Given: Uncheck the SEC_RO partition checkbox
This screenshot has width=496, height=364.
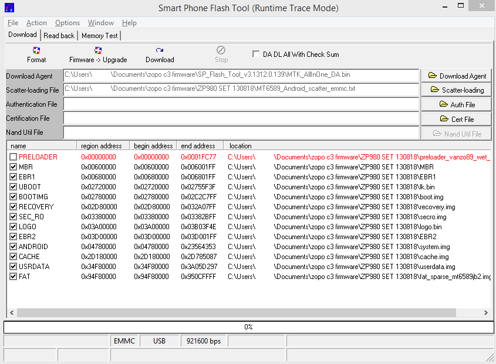Looking at the screenshot, I should point(13,216).
